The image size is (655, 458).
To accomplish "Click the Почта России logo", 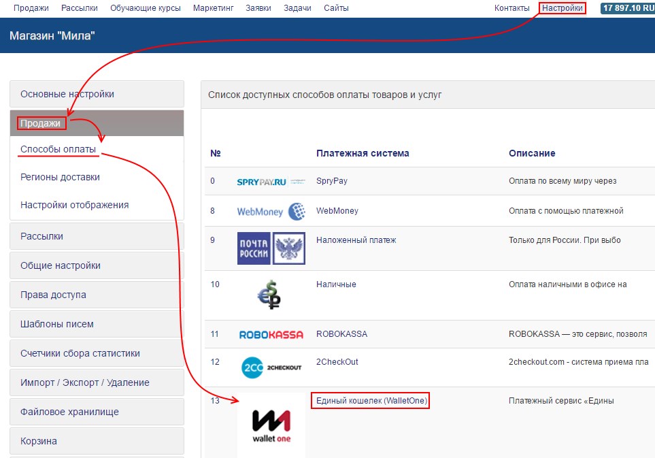I will tap(271, 248).
